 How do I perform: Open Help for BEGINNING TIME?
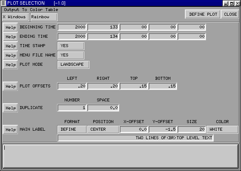click(10, 28)
